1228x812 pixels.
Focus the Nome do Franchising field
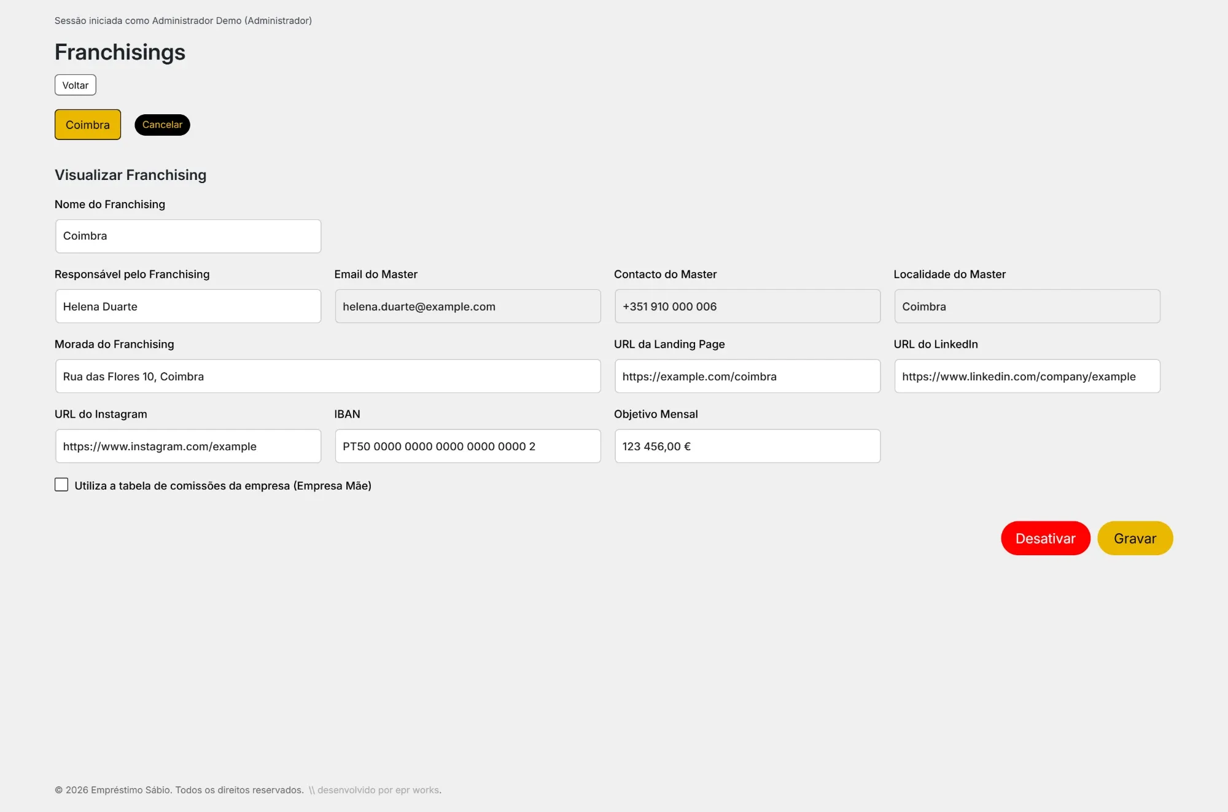pyautogui.click(x=188, y=236)
